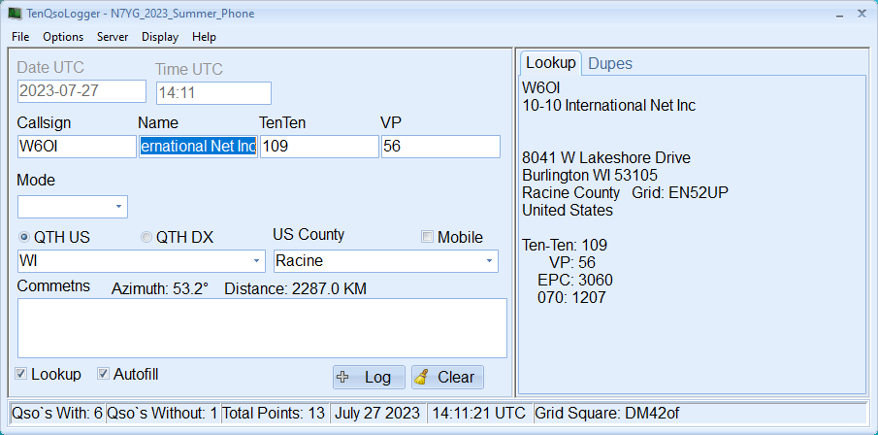Open the state dropdown showing WI
The image size is (878, 435).
click(x=256, y=261)
